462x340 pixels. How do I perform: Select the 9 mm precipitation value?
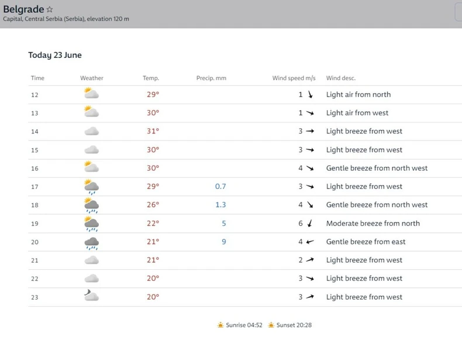(x=223, y=242)
